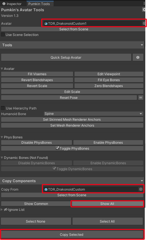Click the Fill Visemes button
The height and width of the screenshot is (240, 147).
tap(37, 74)
